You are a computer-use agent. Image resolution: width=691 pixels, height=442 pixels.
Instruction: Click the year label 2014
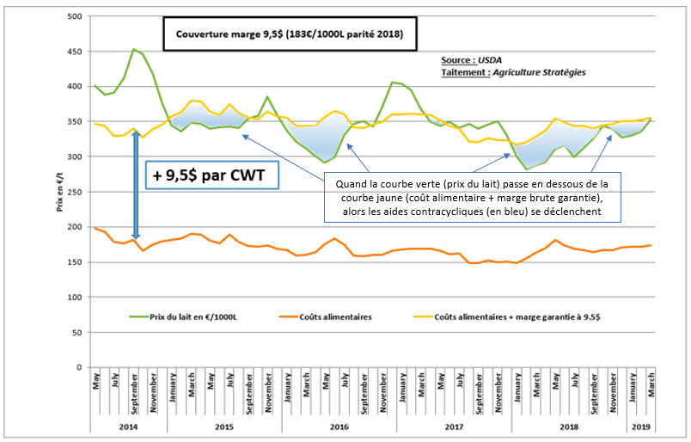128,427
